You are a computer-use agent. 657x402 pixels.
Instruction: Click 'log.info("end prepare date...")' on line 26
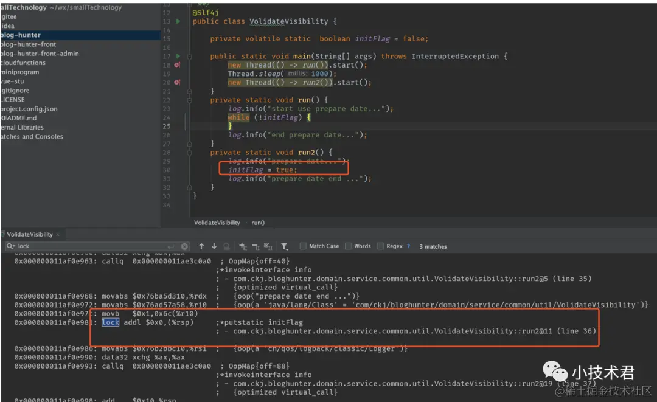click(297, 135)
